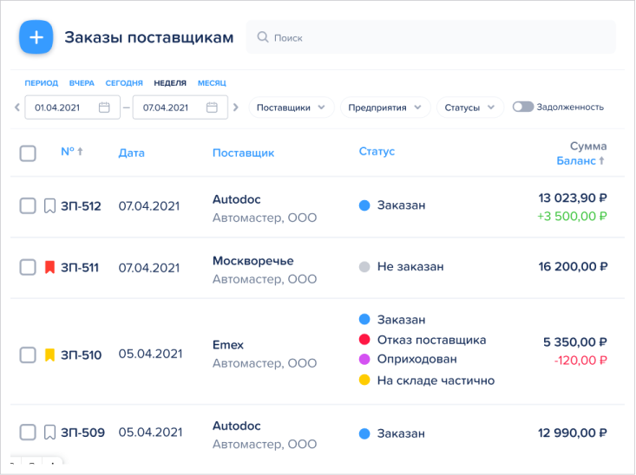Click the Поиск search field
636x475 pixels.
pyautogui.click(x=434, y=38)
